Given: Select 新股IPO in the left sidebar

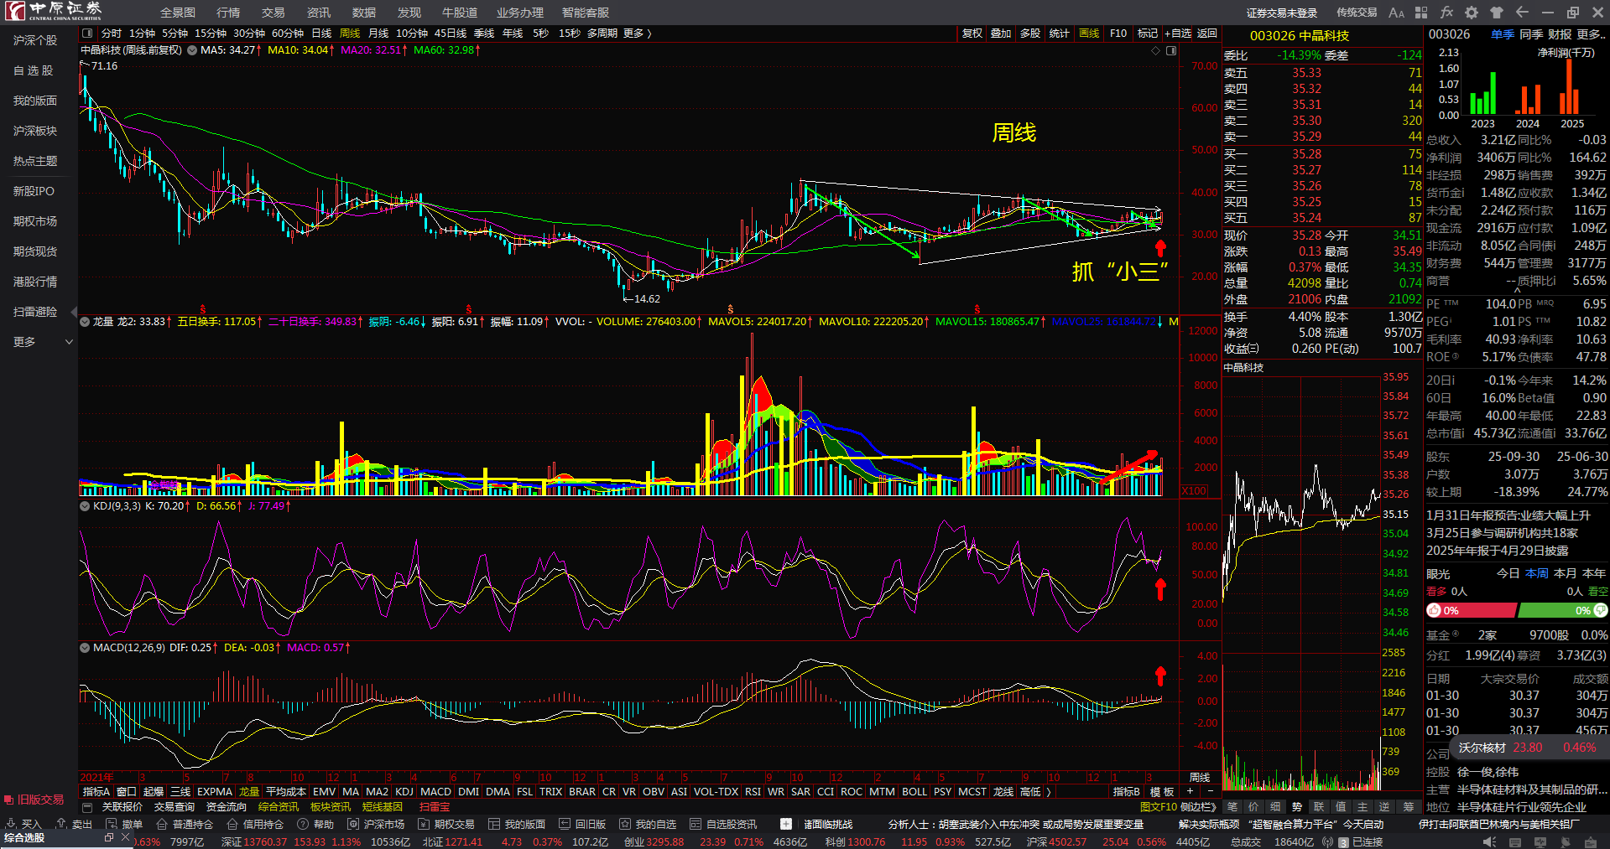Looking at the screenshot, I should click(34, 191).
